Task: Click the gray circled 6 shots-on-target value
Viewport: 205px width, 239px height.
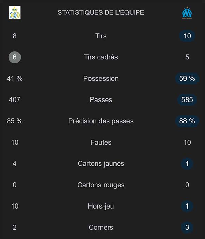Action: (15, 57)
